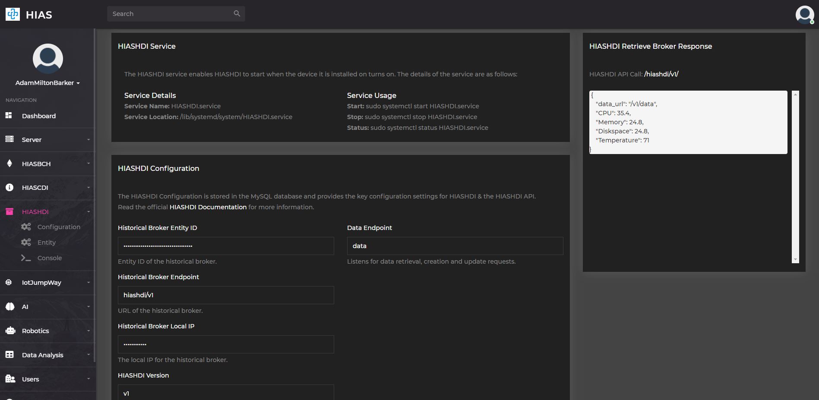Click the Robotics robot icon
This screenshot has height=400, width=819.
coord(10,331)
